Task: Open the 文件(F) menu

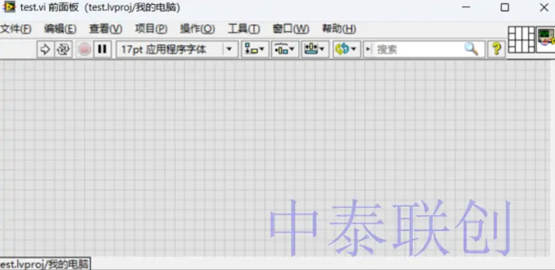Action: [x=15, y=29]
